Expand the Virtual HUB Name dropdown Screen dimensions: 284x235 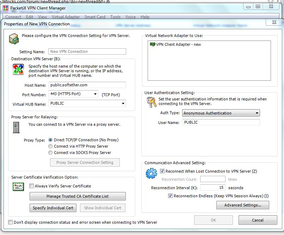(123, 104)
